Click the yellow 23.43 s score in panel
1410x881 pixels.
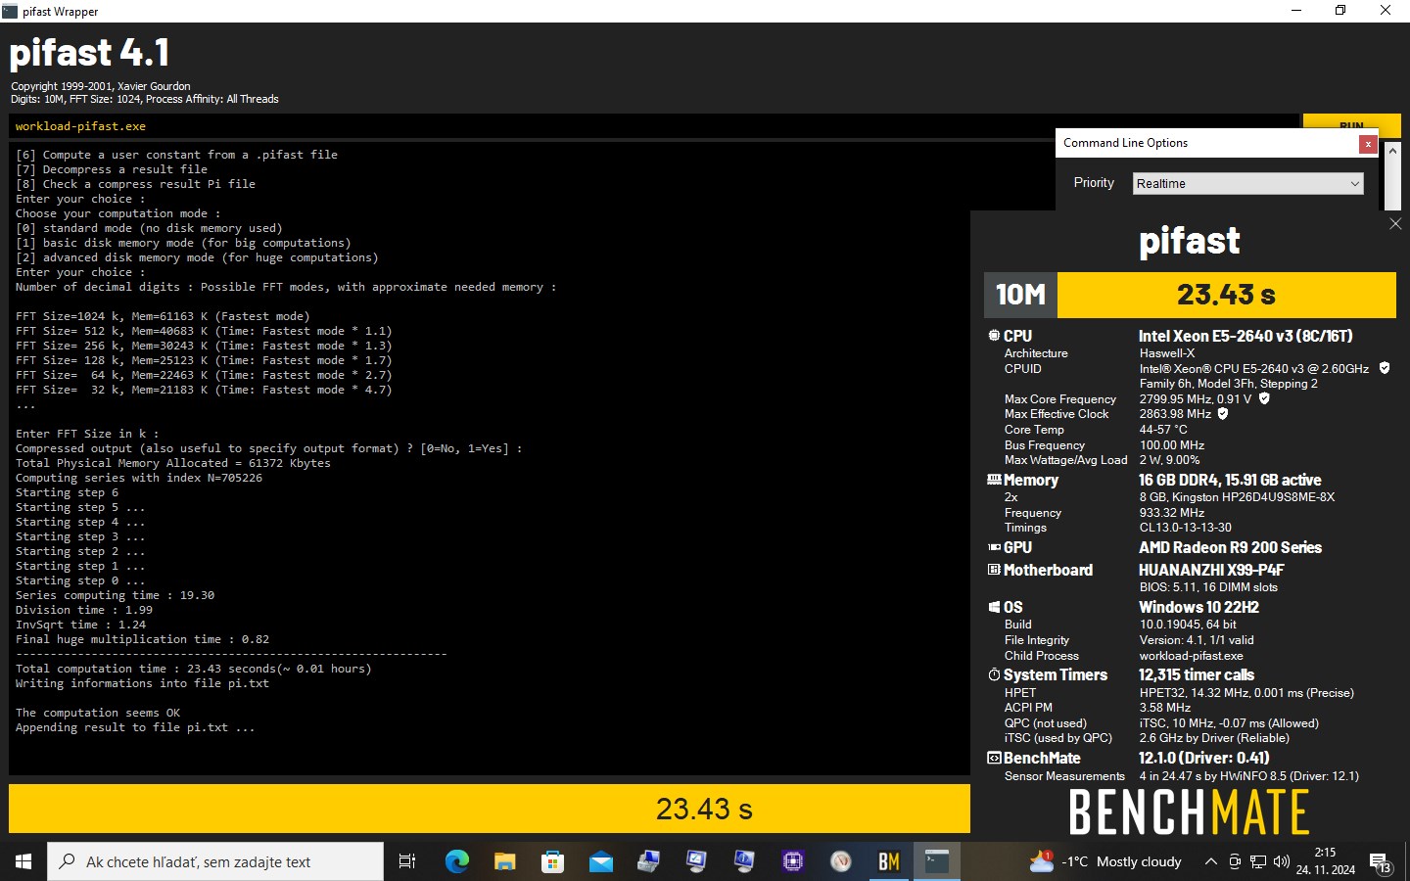[x=1226, y=295]
